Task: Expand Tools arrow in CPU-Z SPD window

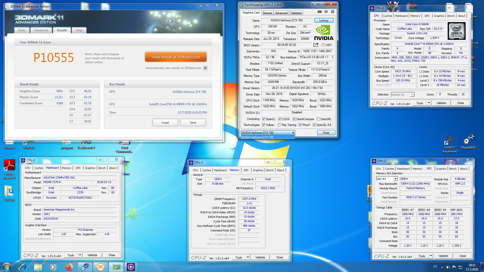Action: coord(431,256)
